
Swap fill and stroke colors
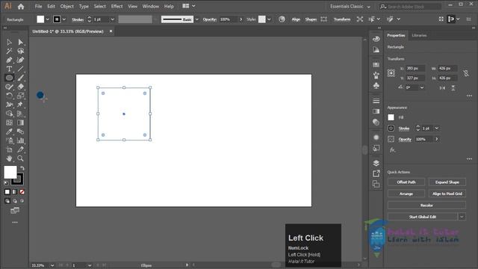point(22,168)
